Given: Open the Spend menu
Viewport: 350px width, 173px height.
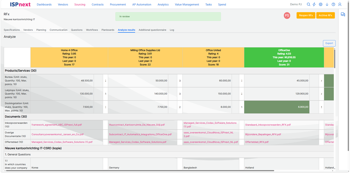Looking at the screenshot, I should (222, 5).
